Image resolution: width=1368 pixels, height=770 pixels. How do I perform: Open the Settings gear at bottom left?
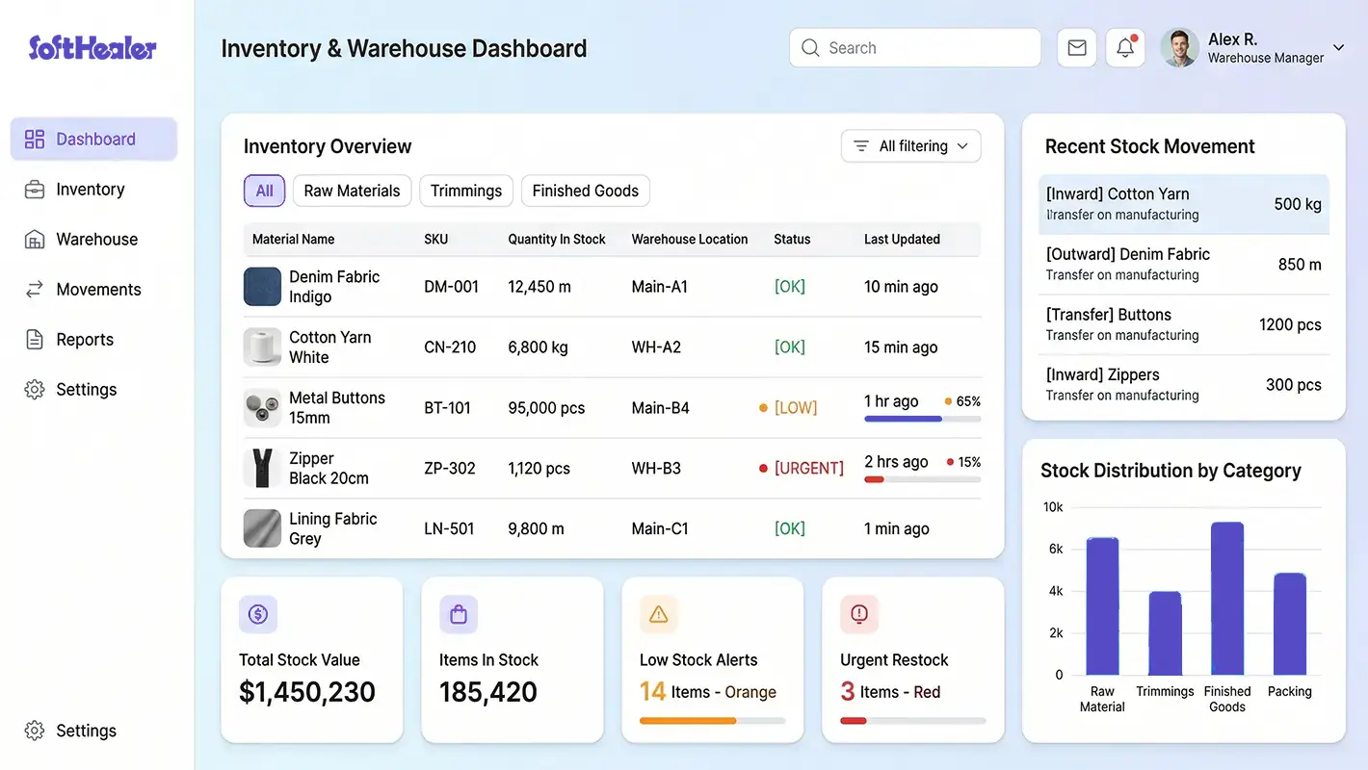(33, 731)
